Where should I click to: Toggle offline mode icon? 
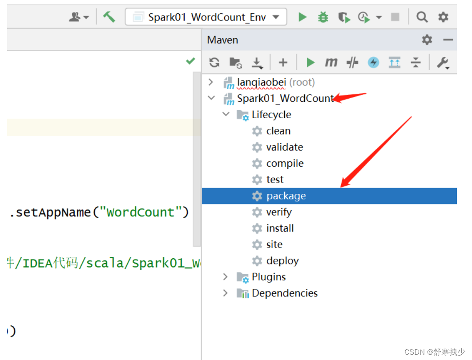click(352, 63)
